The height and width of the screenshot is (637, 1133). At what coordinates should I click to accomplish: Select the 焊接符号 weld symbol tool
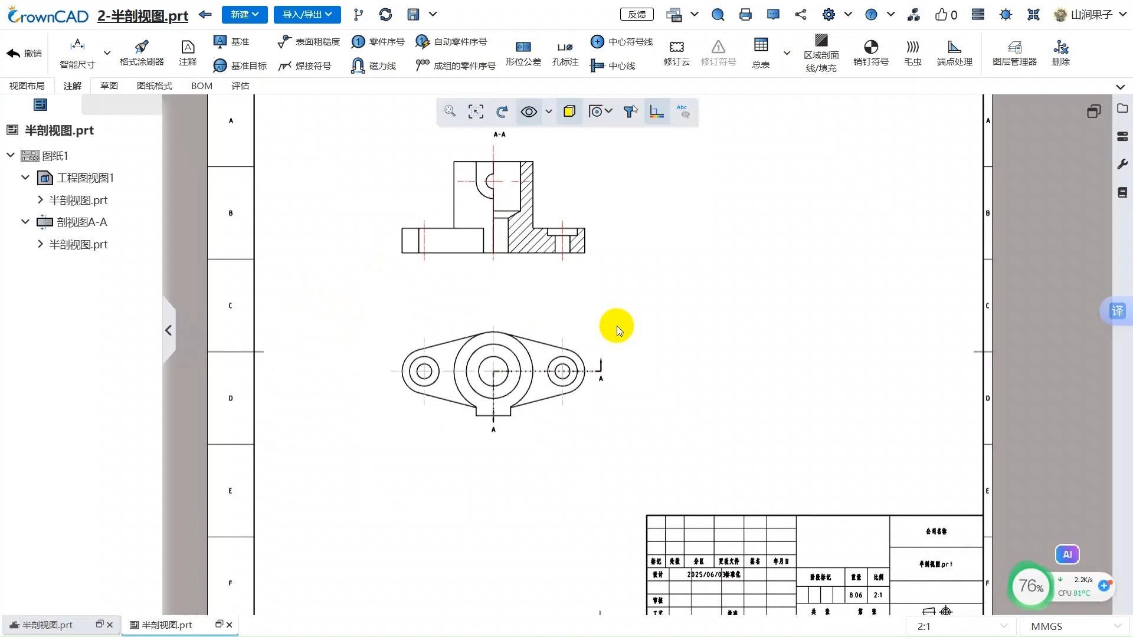coord(304,65)
